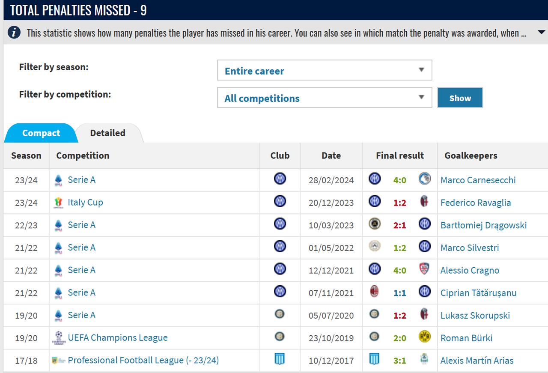
Task: Sort by the Date column header
Action: pos(331,155)
